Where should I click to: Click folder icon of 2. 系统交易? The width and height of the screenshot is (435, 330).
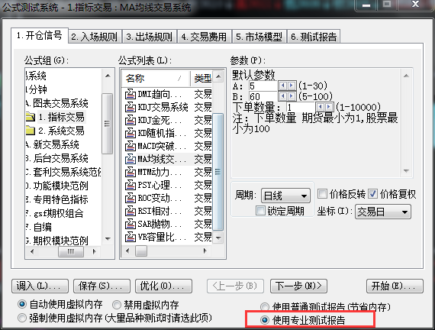[x=31, y=131]
